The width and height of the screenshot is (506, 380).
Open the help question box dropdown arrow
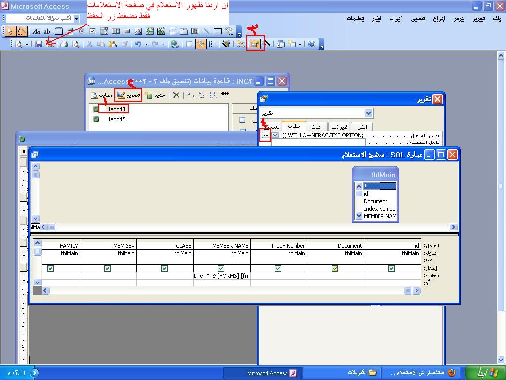coord(76,18)
